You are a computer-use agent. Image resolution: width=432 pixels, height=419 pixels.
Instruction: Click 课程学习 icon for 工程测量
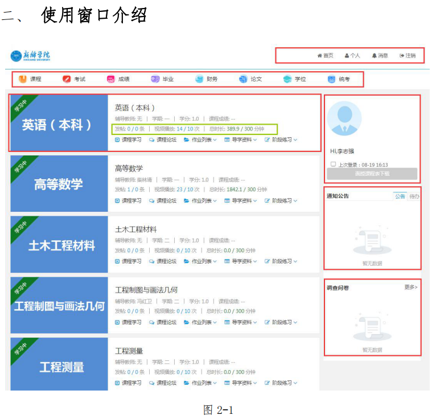click(117, 383)
